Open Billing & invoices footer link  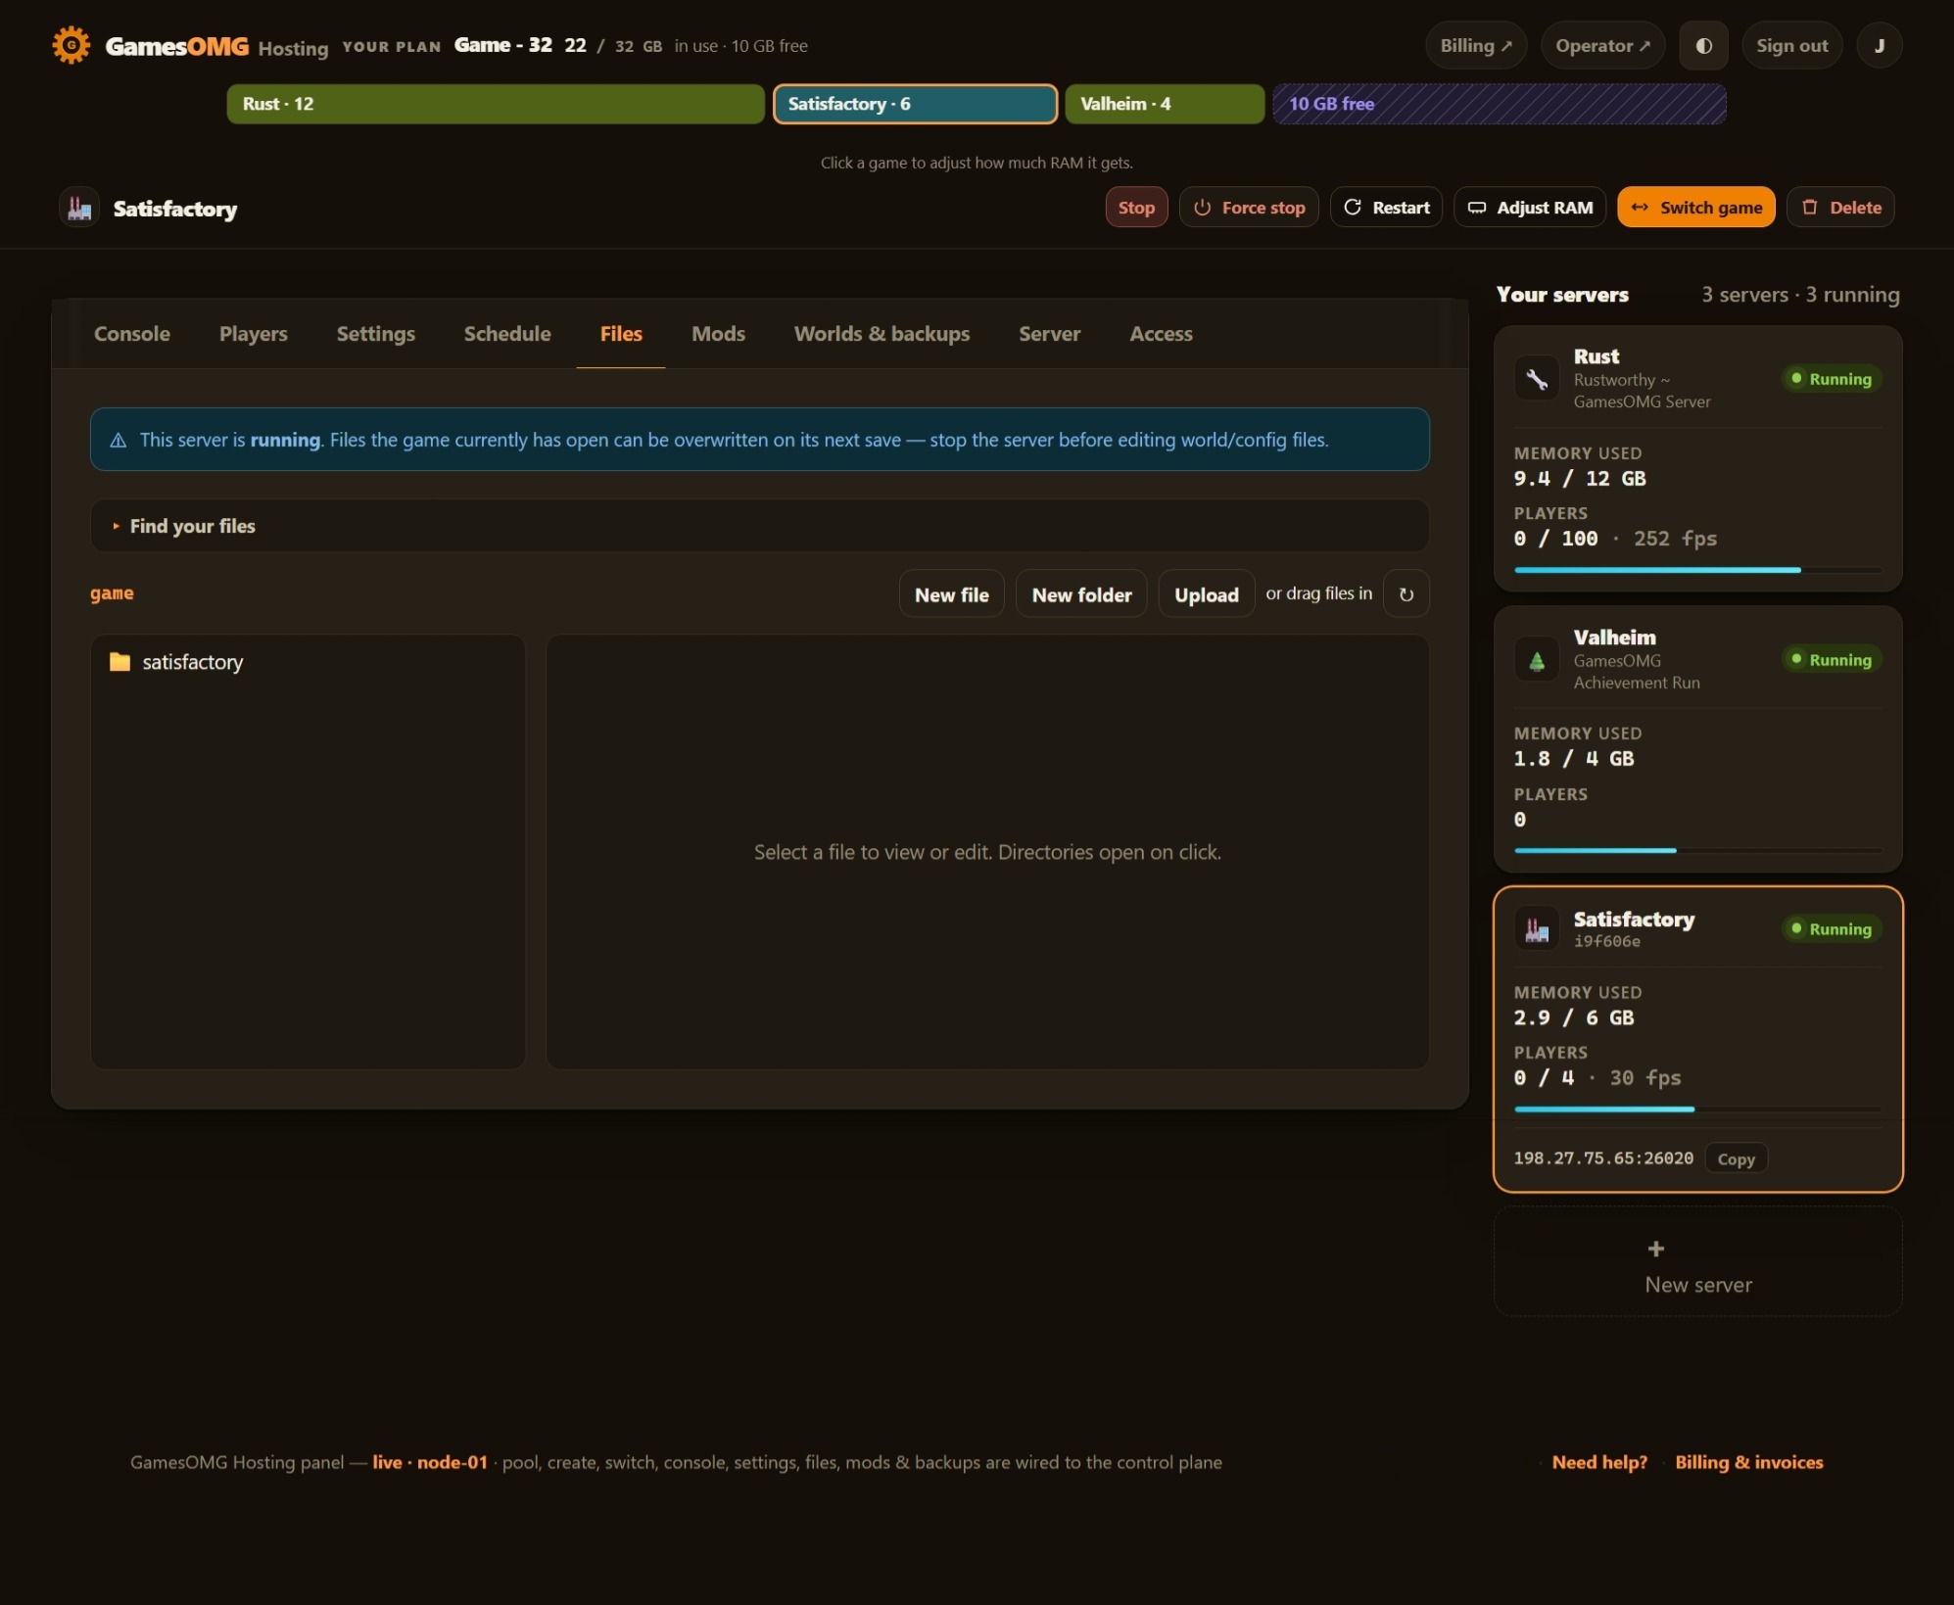[1748, 1462]
